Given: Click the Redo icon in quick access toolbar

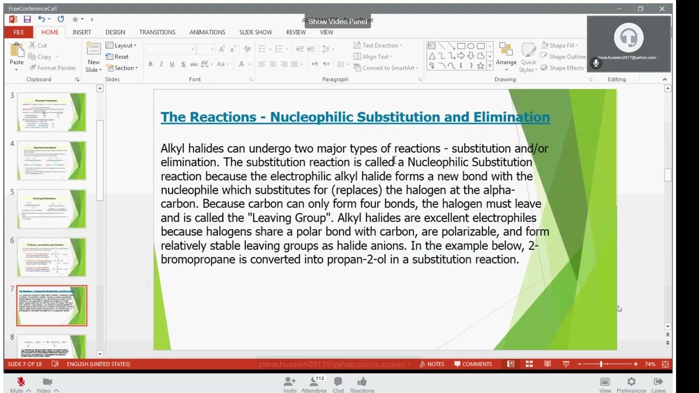Looking at the screenshot, I should pyautogui.click(x=61, y=19).
